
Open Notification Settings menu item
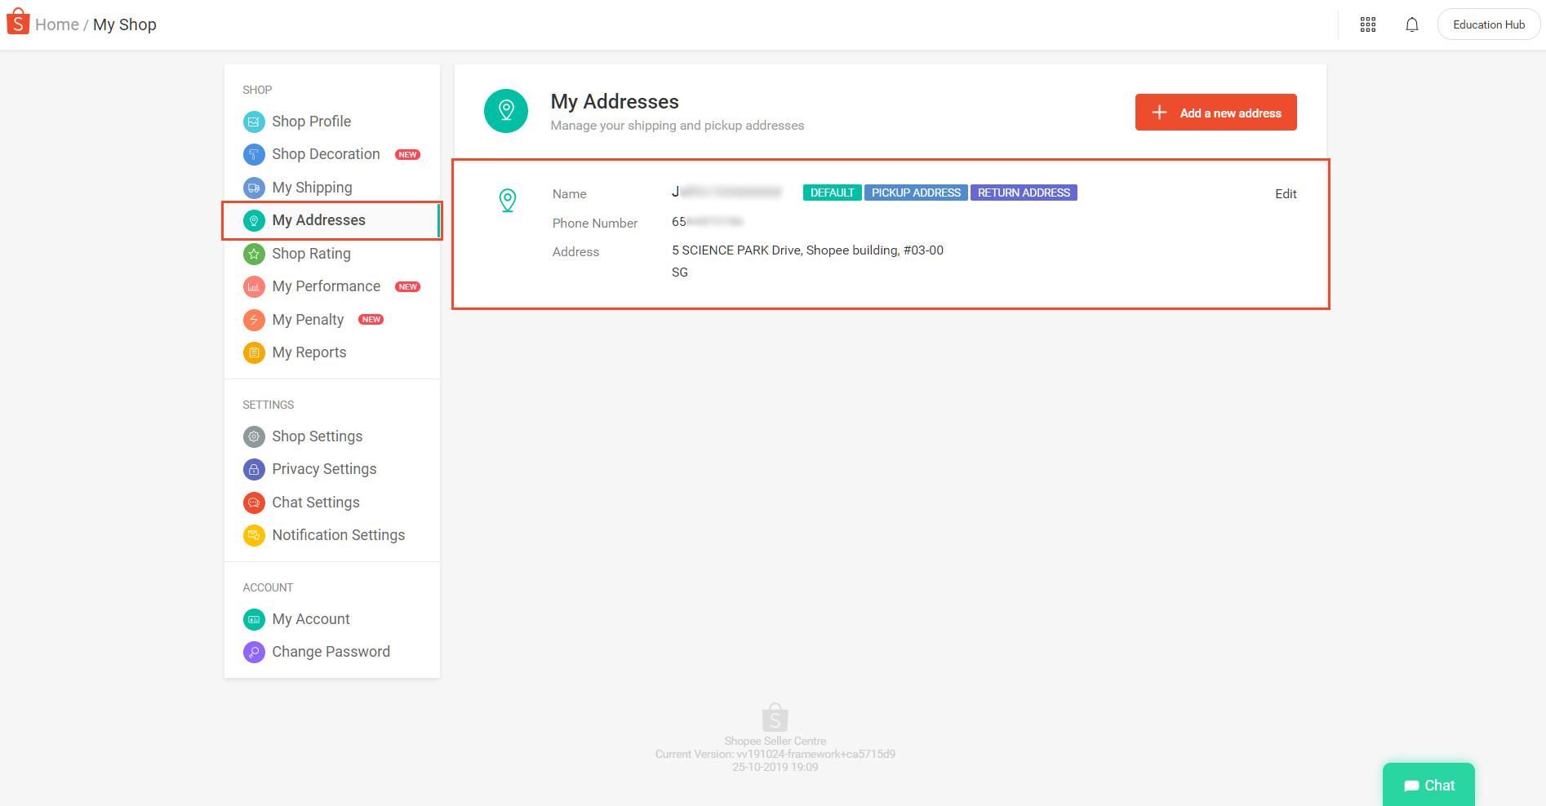click(x=338, y=535)
